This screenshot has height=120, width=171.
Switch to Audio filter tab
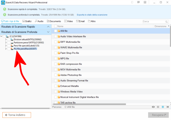(x=39, y=21)
